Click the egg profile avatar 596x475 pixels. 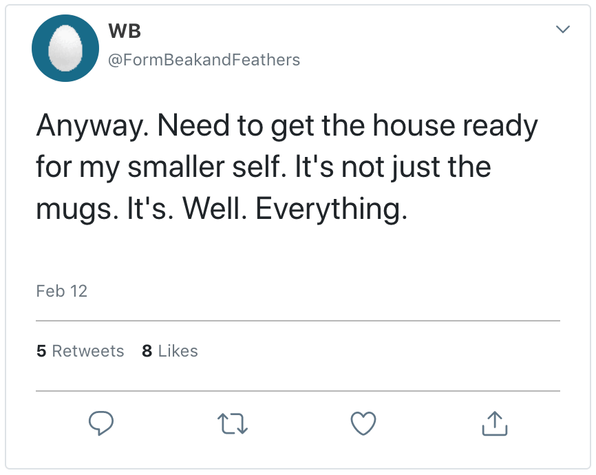pos(67,47)
